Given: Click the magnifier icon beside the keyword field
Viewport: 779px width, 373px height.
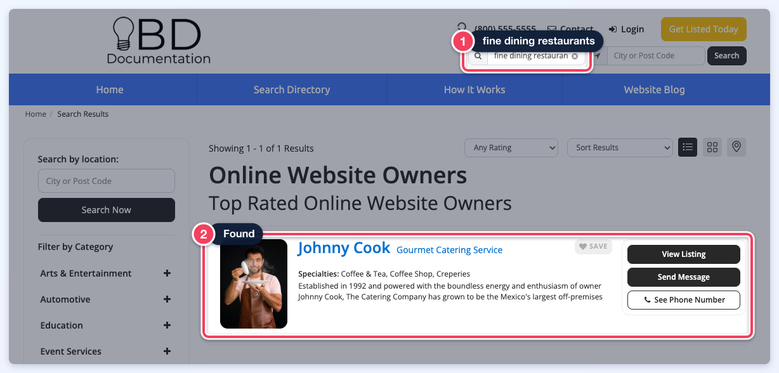Looking at the screenshot, I should [x=478, y=56].
